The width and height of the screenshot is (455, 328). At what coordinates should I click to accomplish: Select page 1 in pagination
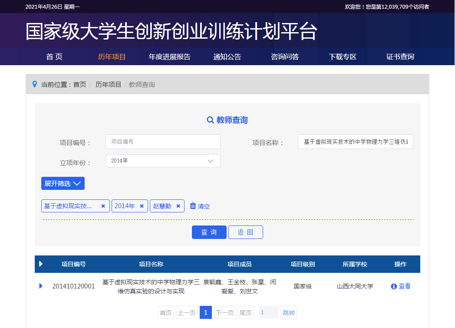coord(206,313)
